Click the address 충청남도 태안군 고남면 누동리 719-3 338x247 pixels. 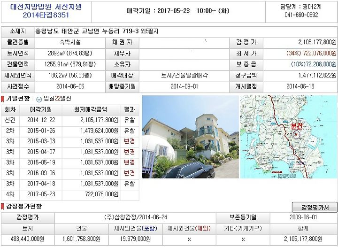coord(87,31)
